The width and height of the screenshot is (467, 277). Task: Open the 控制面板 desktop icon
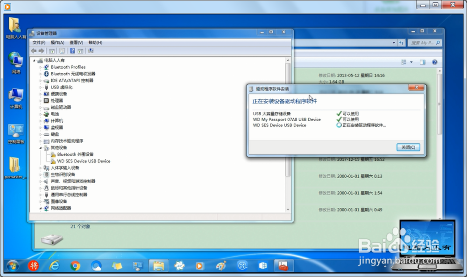pyautogui.click(x=16, y=134)
